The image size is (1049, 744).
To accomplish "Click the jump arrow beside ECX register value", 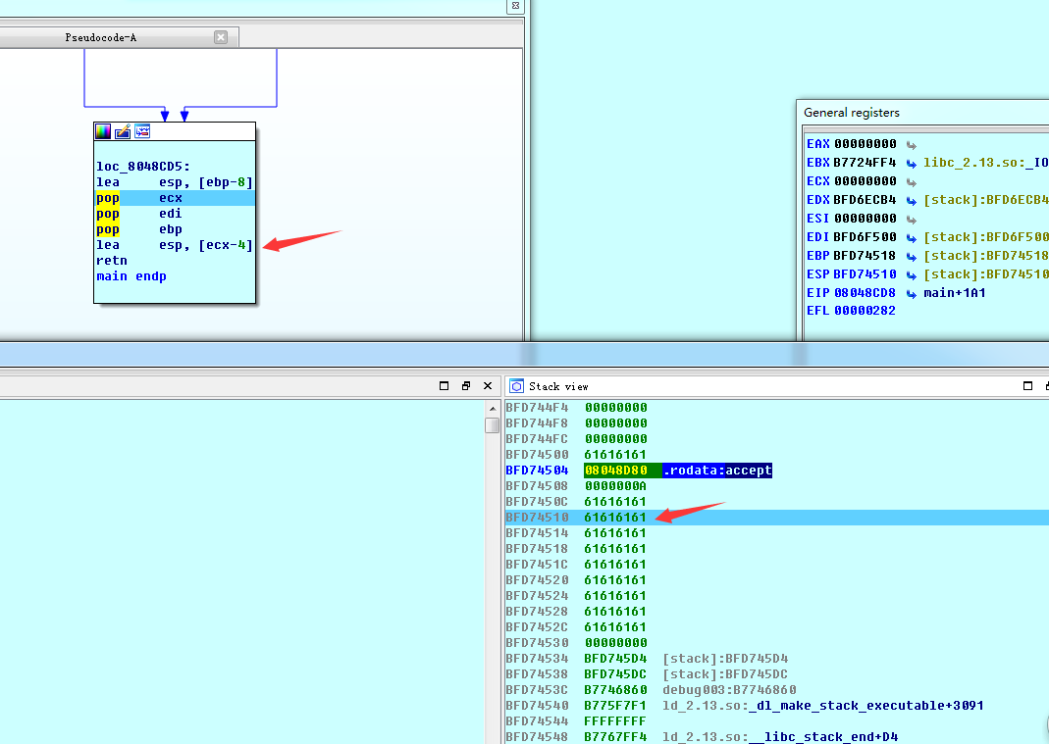I will (x=912, y=181).
